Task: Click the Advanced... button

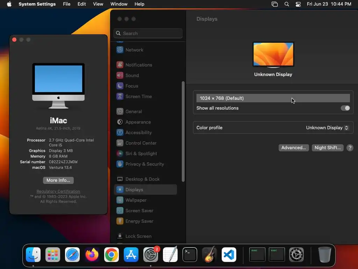Action: (294, 148)
